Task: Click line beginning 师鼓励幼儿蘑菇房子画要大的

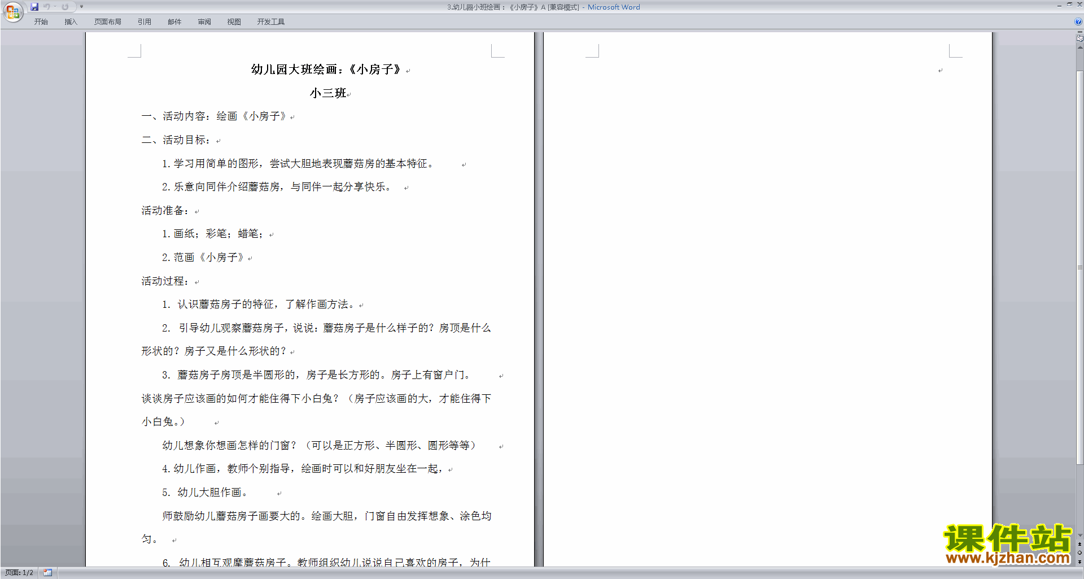Action: [x=326, y=516]
